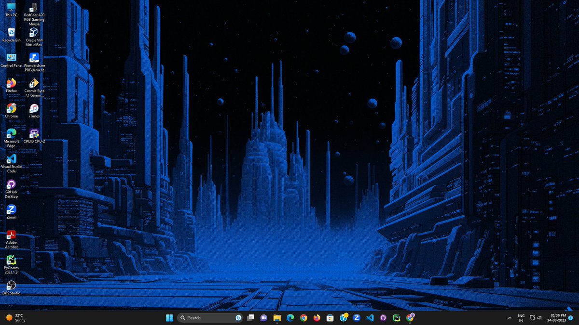This screenshot has width=579, height=325.
Task: Select the Firefox desktop shortcut
Action: (11, 86)
